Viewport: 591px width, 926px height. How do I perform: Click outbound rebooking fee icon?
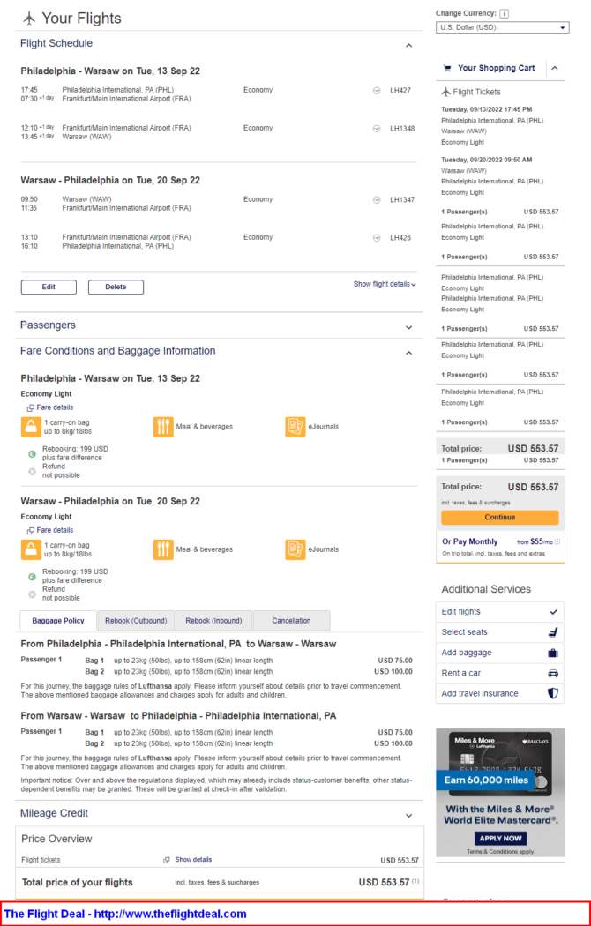33,453
